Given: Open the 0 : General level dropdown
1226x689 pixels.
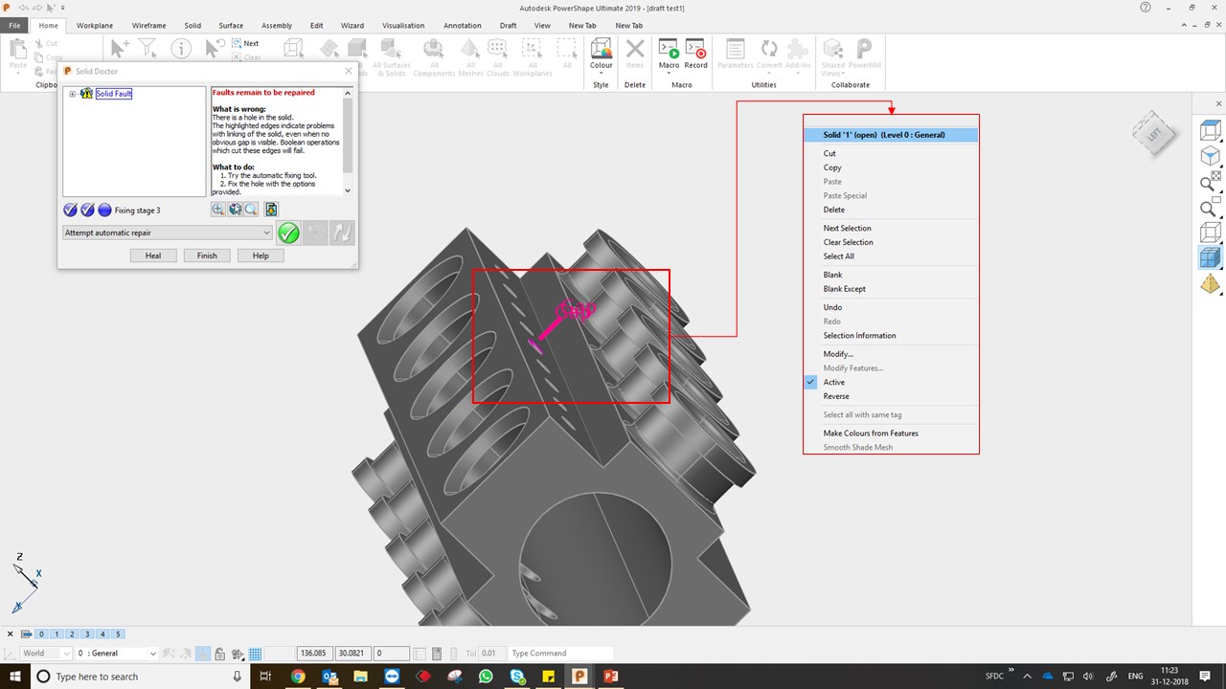Looking at the screenshot, I should coord(117,654).
